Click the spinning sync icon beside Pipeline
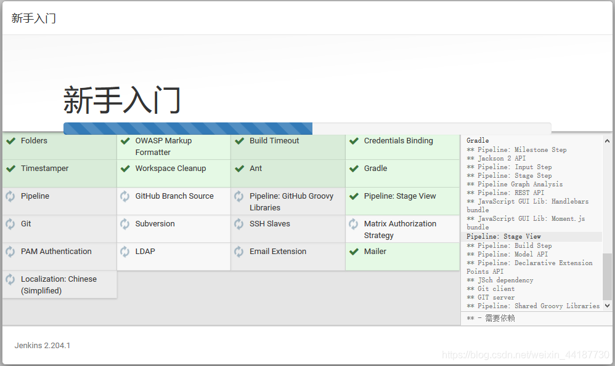This screenshot has height=366, width=615. [x=10, y=196]
